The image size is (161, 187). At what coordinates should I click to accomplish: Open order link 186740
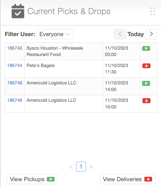coord(15,48)
